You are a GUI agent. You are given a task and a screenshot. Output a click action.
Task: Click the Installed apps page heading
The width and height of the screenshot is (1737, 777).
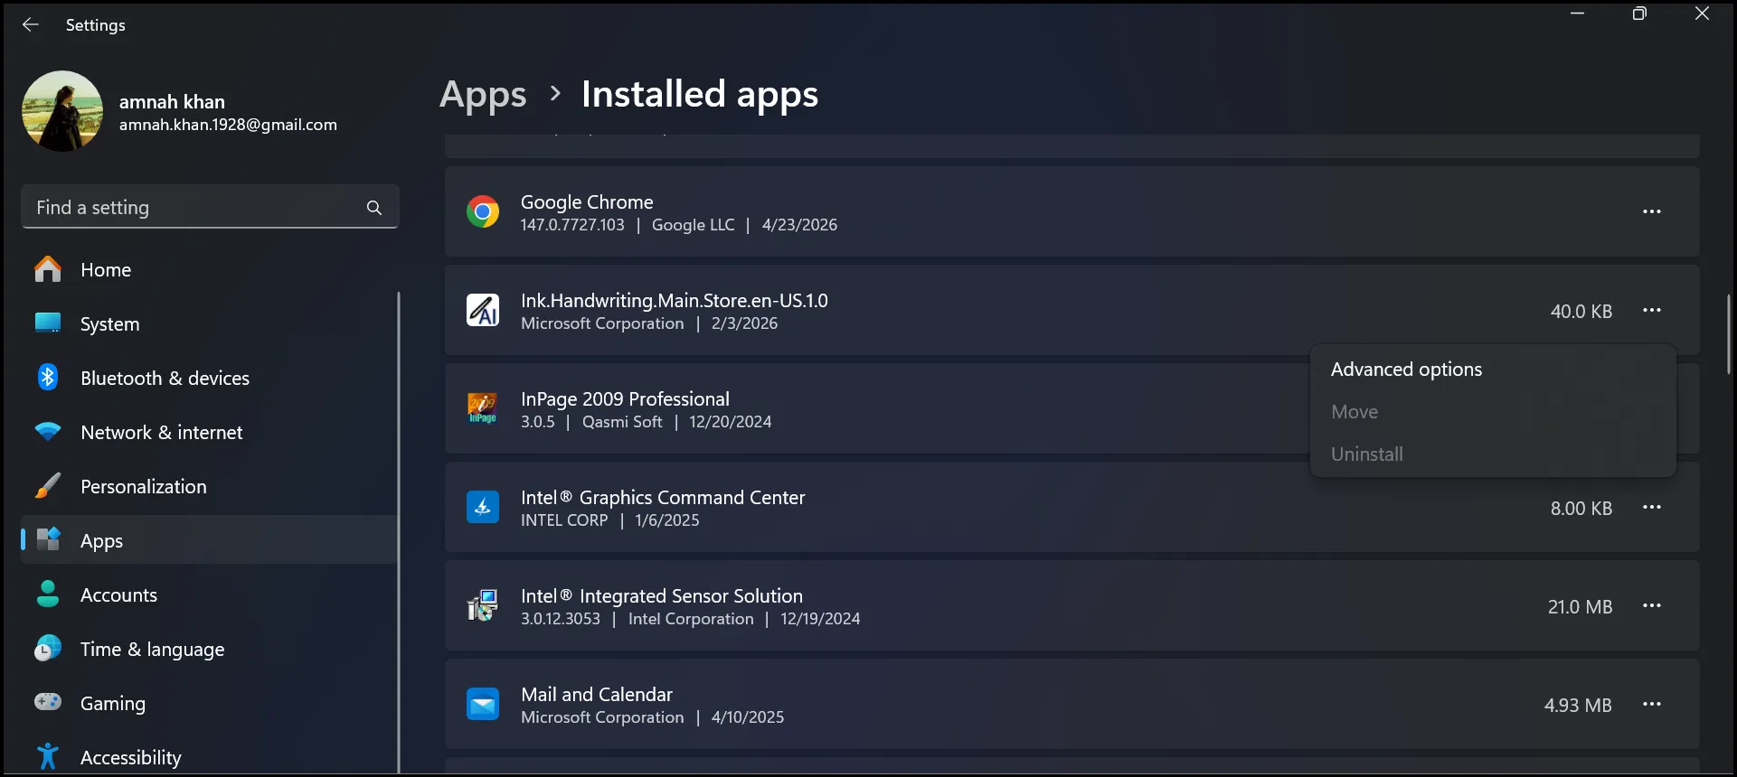[x=700, y=94]
